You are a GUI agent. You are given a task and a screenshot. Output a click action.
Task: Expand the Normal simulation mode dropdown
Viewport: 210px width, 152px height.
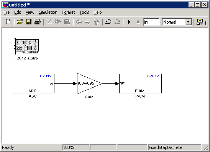coord(188,22)
